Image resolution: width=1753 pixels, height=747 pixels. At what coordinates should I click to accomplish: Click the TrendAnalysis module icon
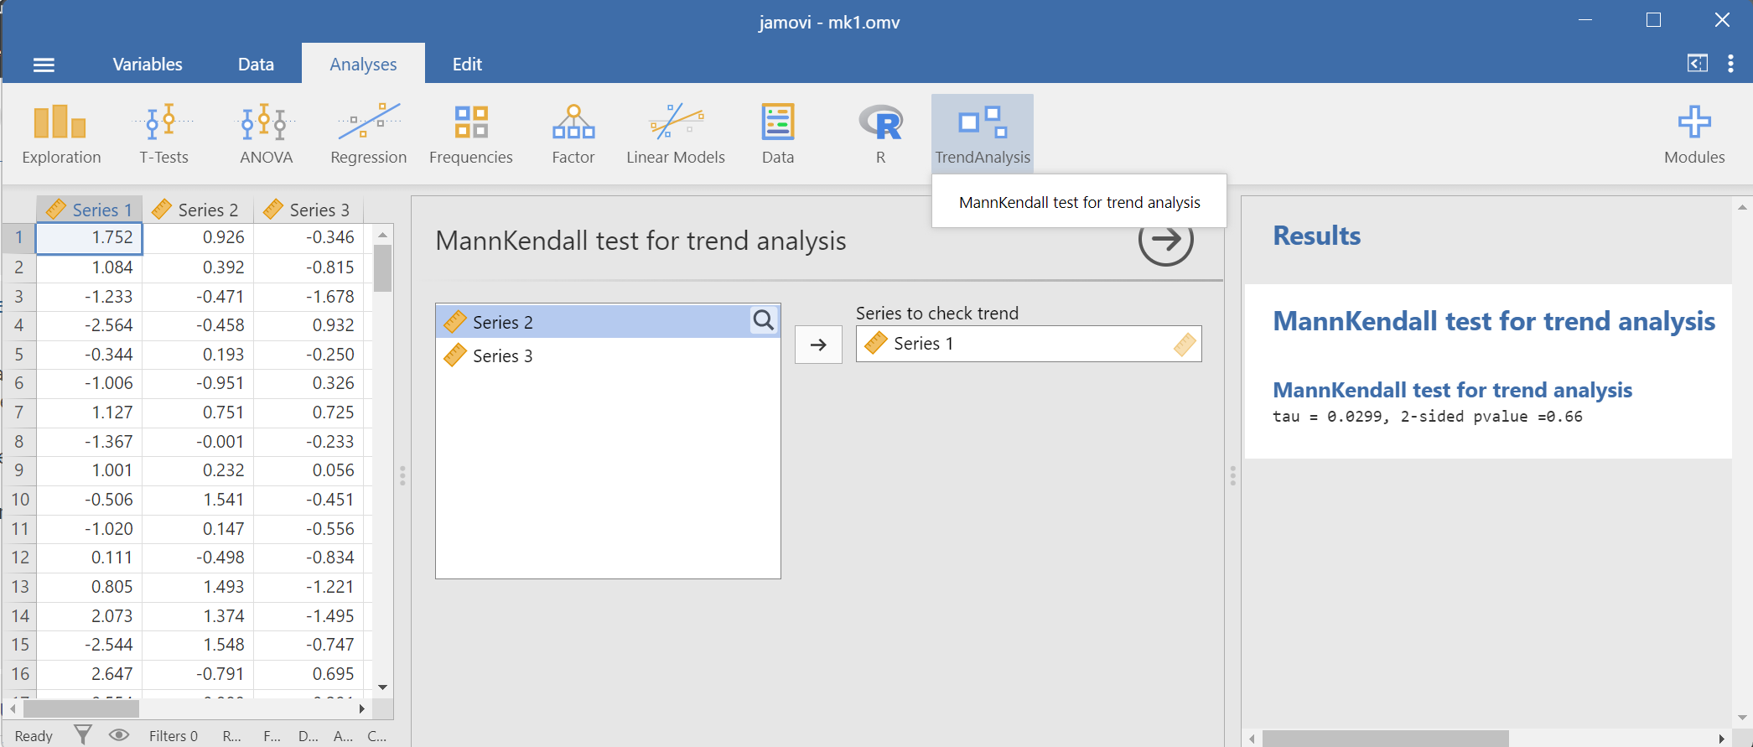coord(983,134)
